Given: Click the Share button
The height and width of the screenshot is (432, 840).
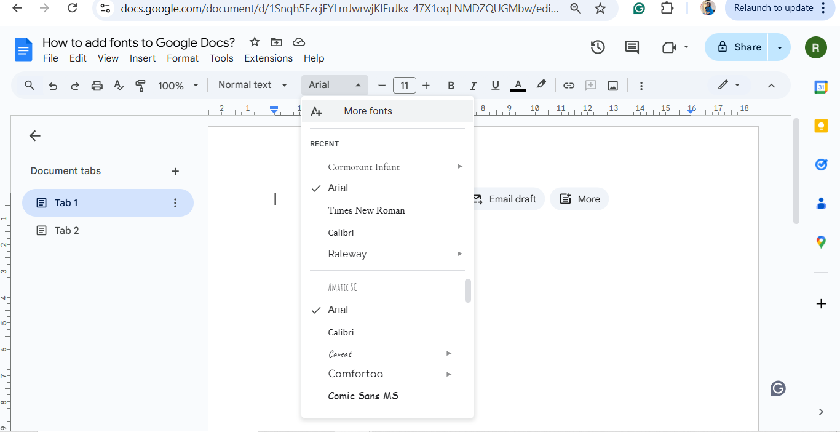Looking at the screenshot, I should click(737, 47).
